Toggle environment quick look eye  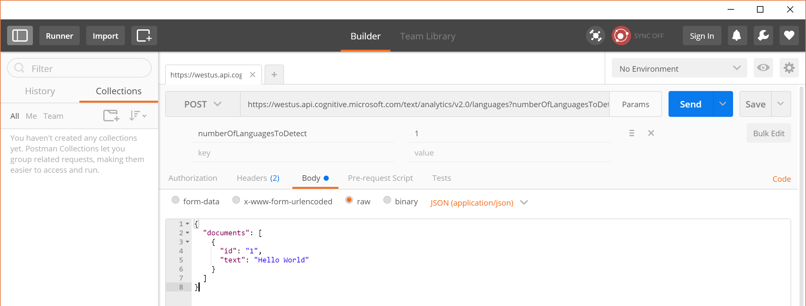click(763, 68)
